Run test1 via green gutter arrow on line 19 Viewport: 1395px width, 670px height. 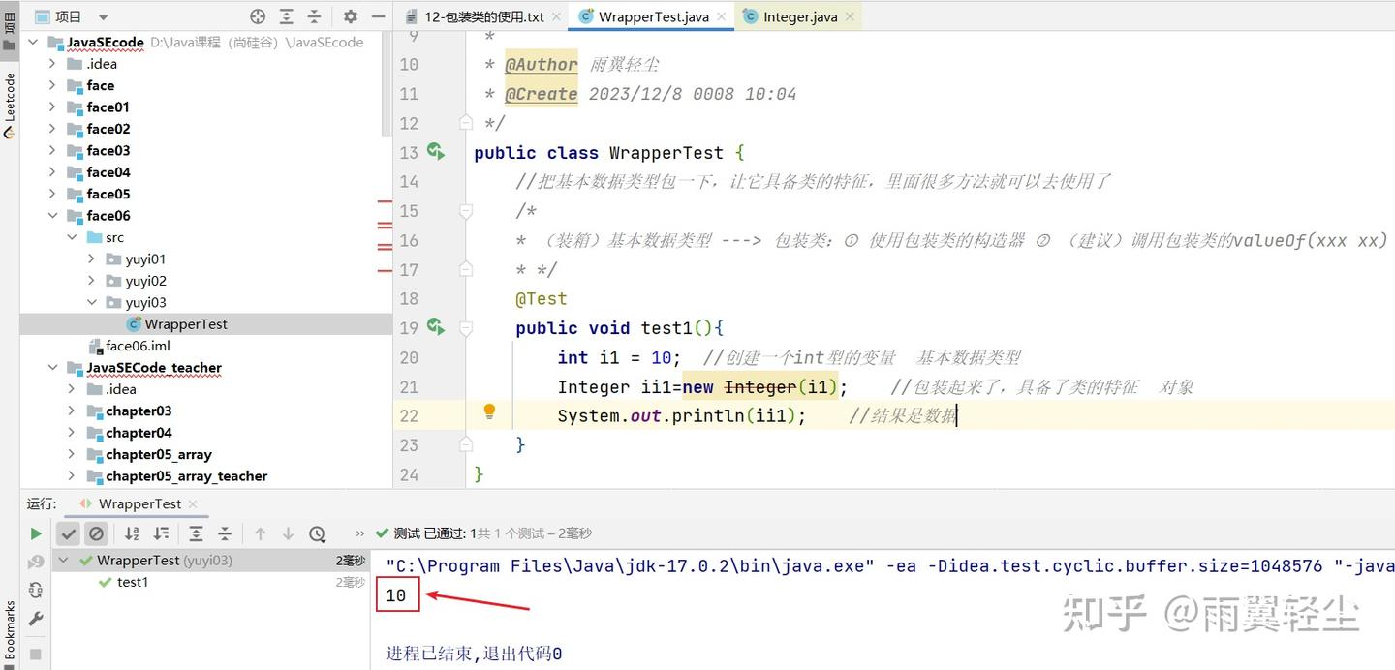[x=435, y=328]
